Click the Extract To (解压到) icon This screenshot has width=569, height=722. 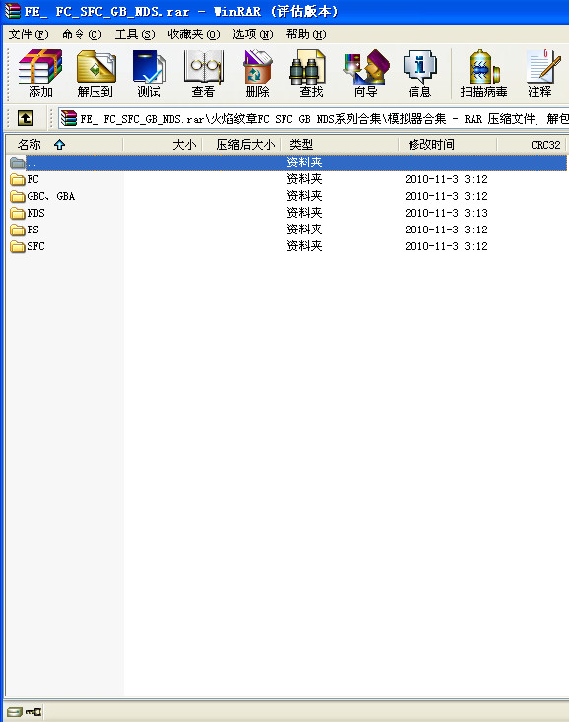pyautogui.click(x=95, y=73)
